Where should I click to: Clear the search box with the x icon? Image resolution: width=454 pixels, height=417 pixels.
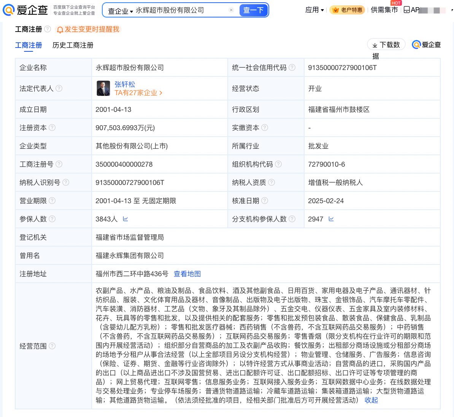coord(231,10)
